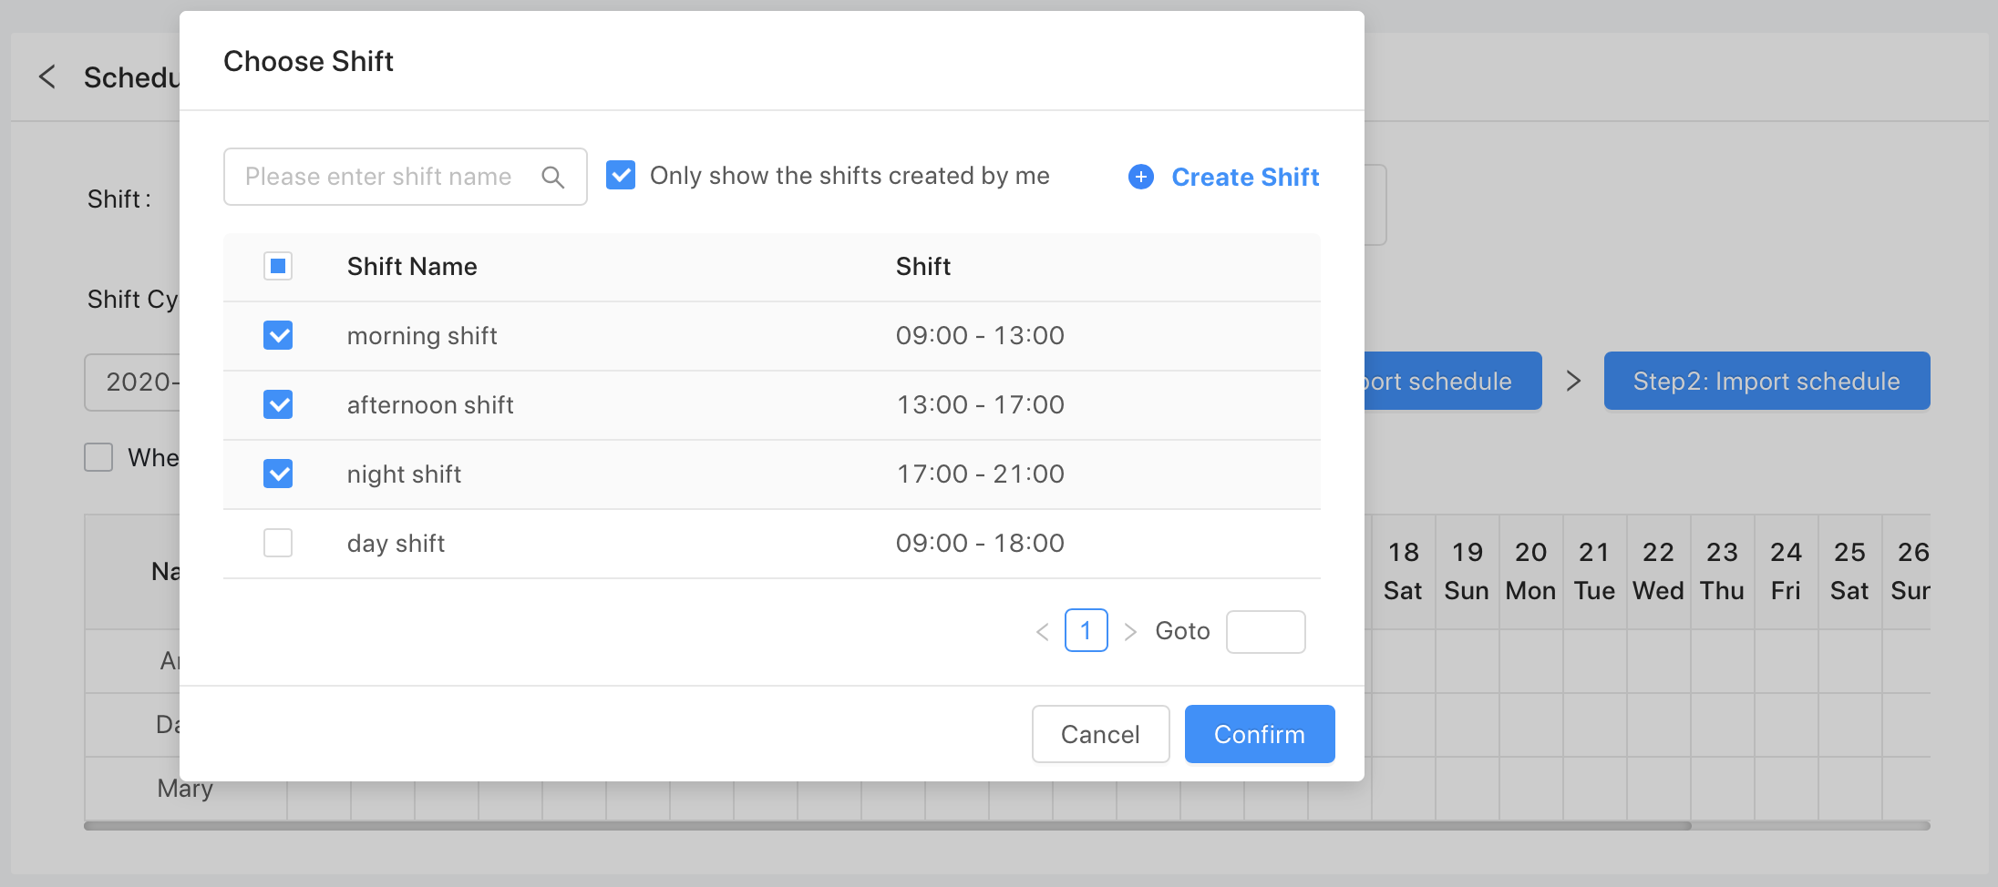Deselect the night shift checkbox

(278, 474)
